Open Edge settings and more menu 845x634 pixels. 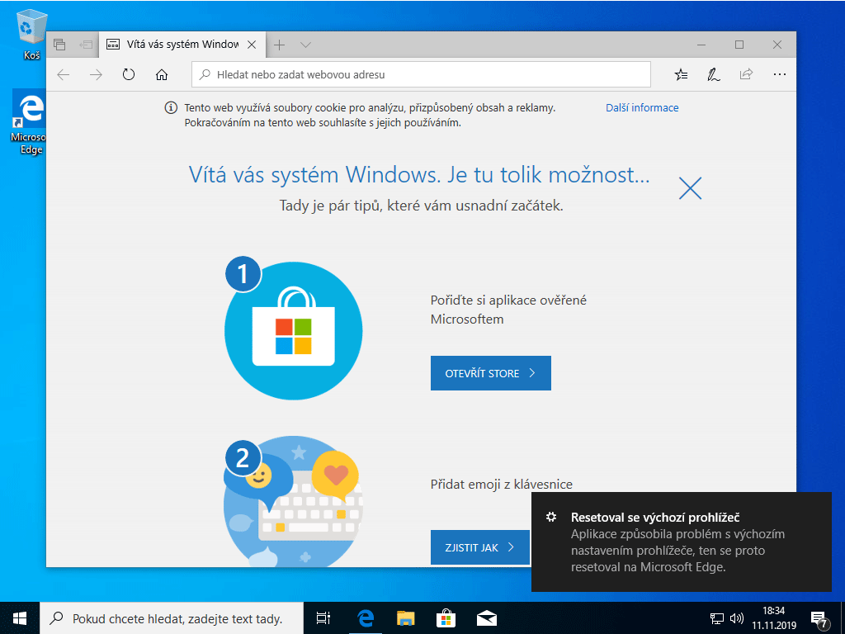click(779, 75)
